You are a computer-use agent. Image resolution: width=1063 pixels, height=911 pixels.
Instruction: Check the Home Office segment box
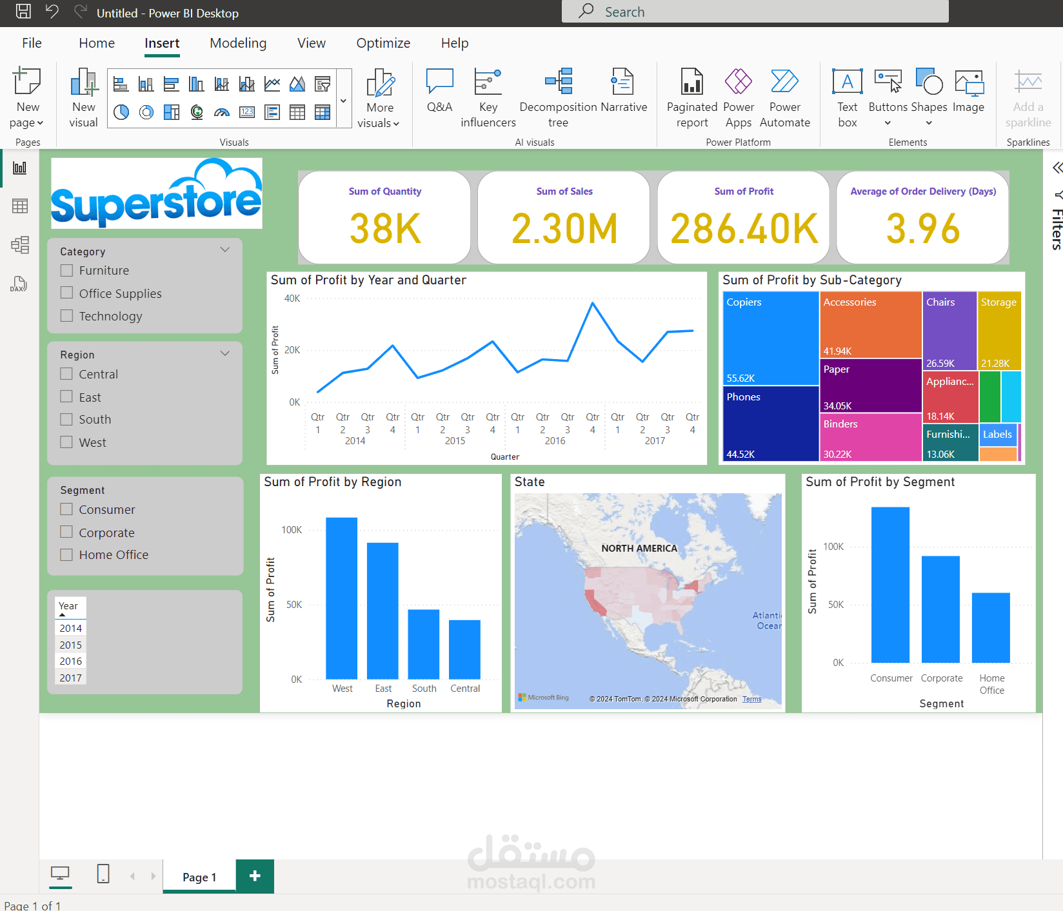click(66, 554)
